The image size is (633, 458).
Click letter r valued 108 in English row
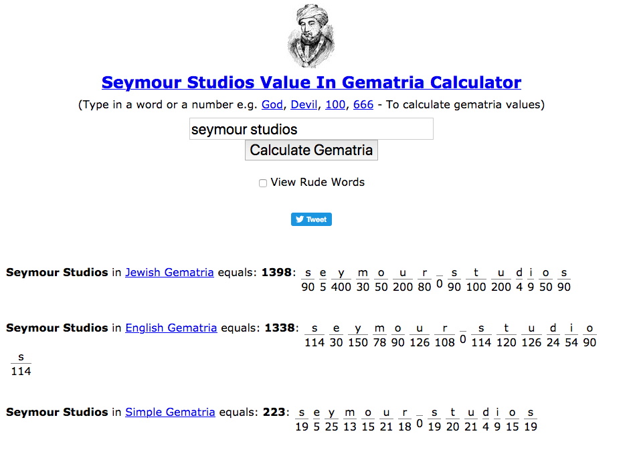445,328
